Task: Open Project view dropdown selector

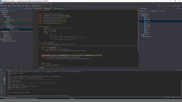Action: point(5,8)
